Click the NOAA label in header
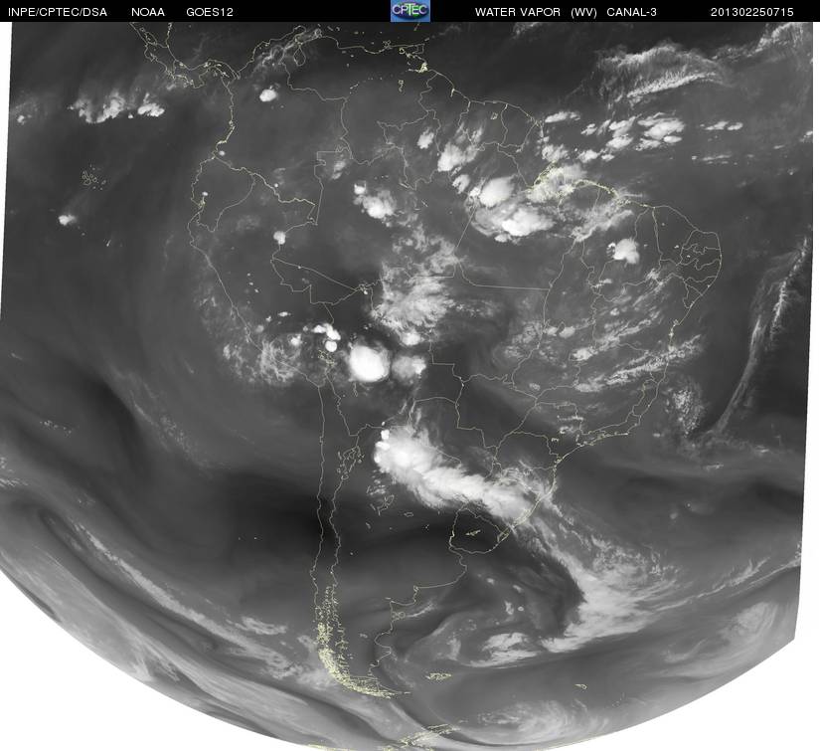The width and height of the screenshot is (820, 751). pos(148,12)
